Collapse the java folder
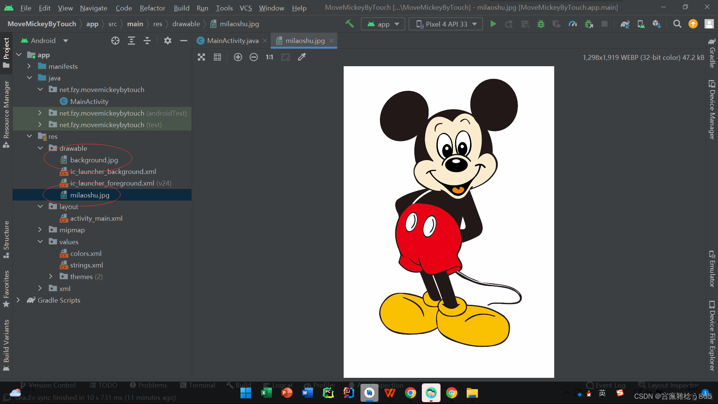The height and width of the screenshot is (404, 718). (x=29, y=78)
